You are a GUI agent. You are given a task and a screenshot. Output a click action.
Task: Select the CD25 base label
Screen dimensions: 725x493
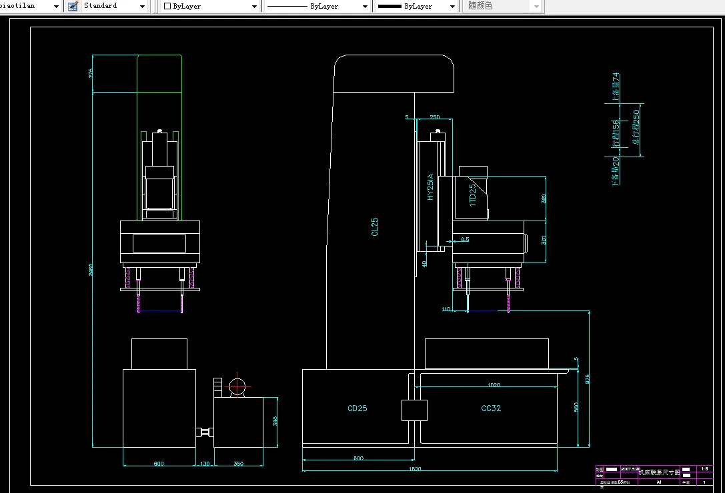[357, 408]
